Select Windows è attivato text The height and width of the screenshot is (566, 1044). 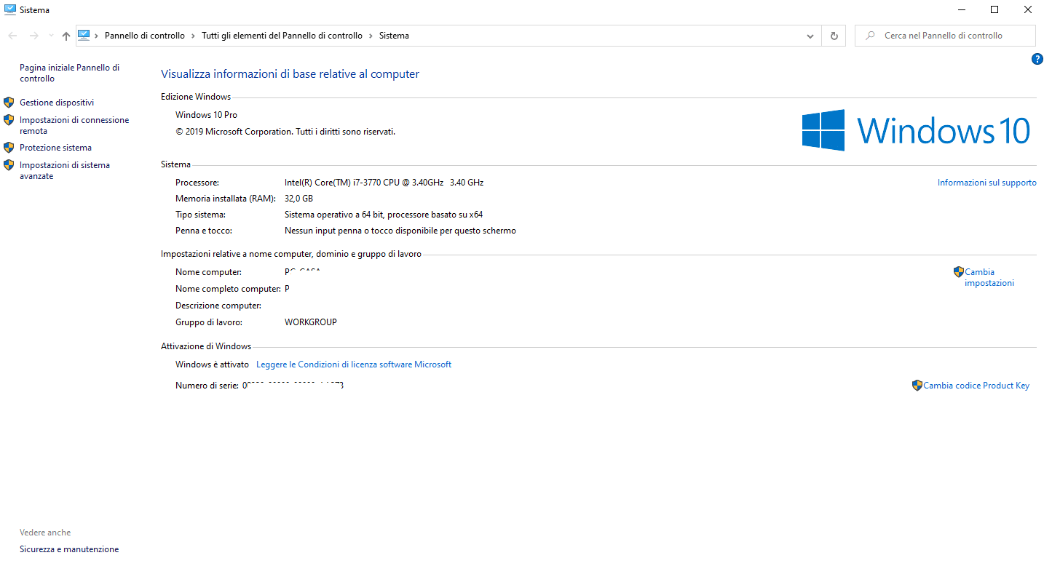coord(212,364)
